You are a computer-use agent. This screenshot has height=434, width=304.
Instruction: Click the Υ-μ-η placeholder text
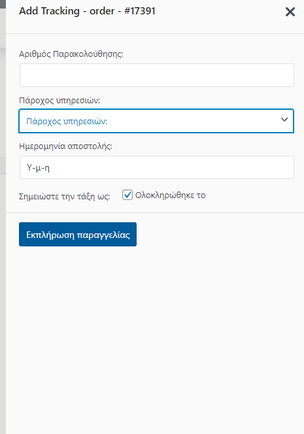point(38,168)
